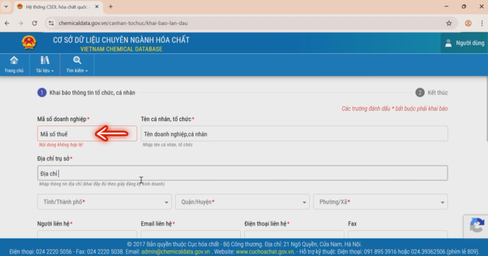Open the Quận/Huyện dropdown
Viewport: 488px width, 256px height.
point(242,202)
